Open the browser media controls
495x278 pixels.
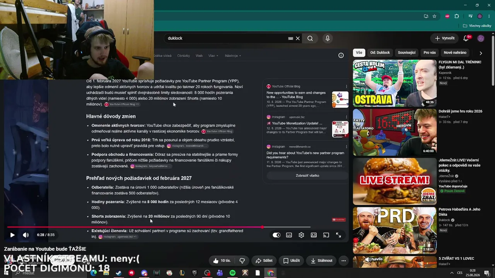click(x=470, y=16)
